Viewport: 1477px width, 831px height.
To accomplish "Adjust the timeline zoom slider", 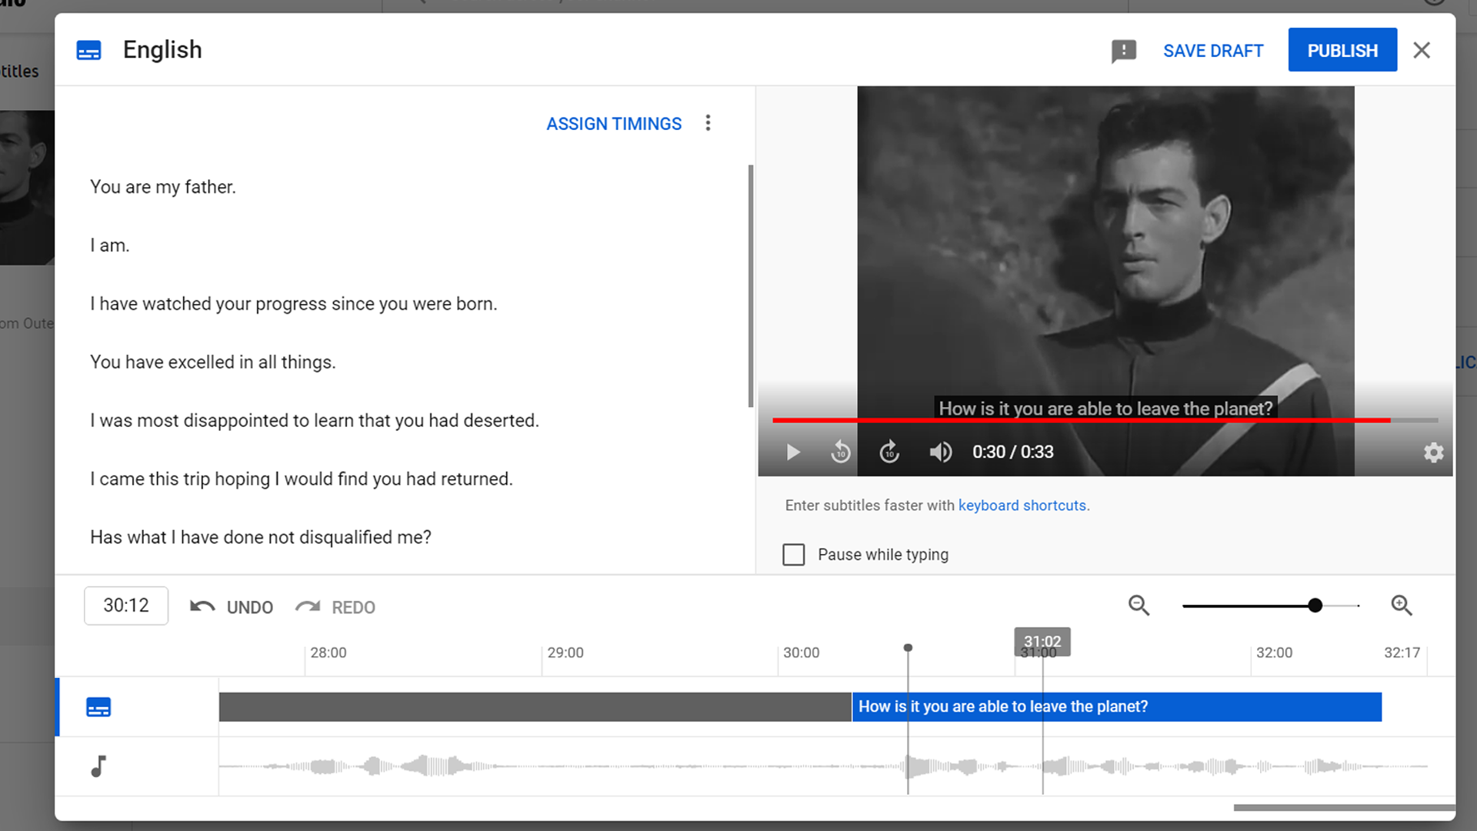I will 1315,606.
